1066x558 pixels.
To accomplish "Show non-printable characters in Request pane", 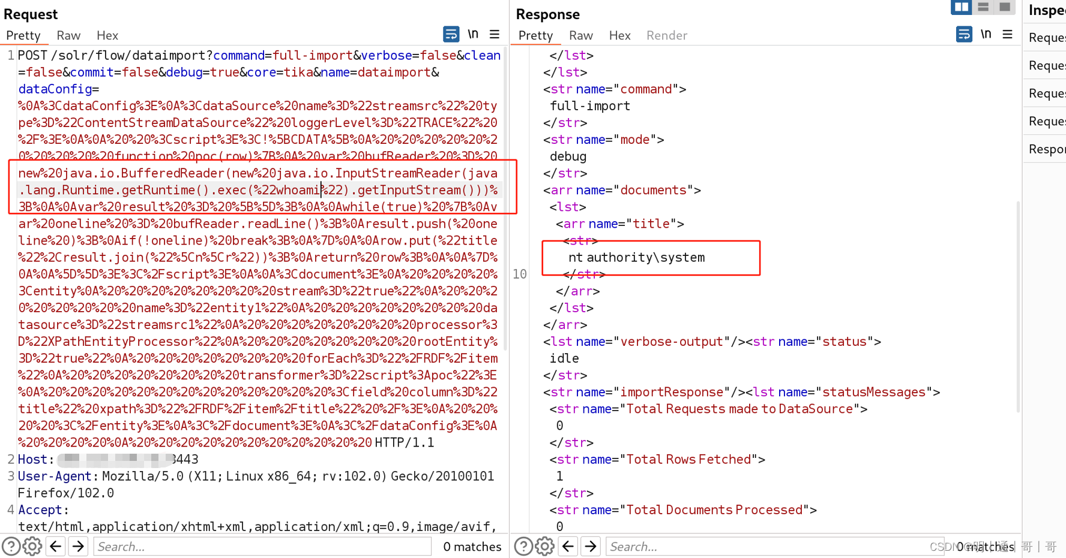I will [473, 34].
